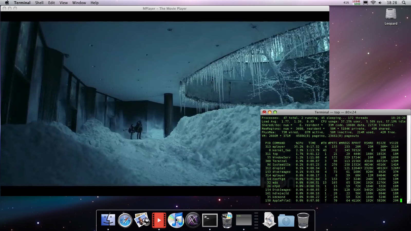Click the COMMAND column header in top
The height and width of the screenshot is (231, 411).
point(279,143)
